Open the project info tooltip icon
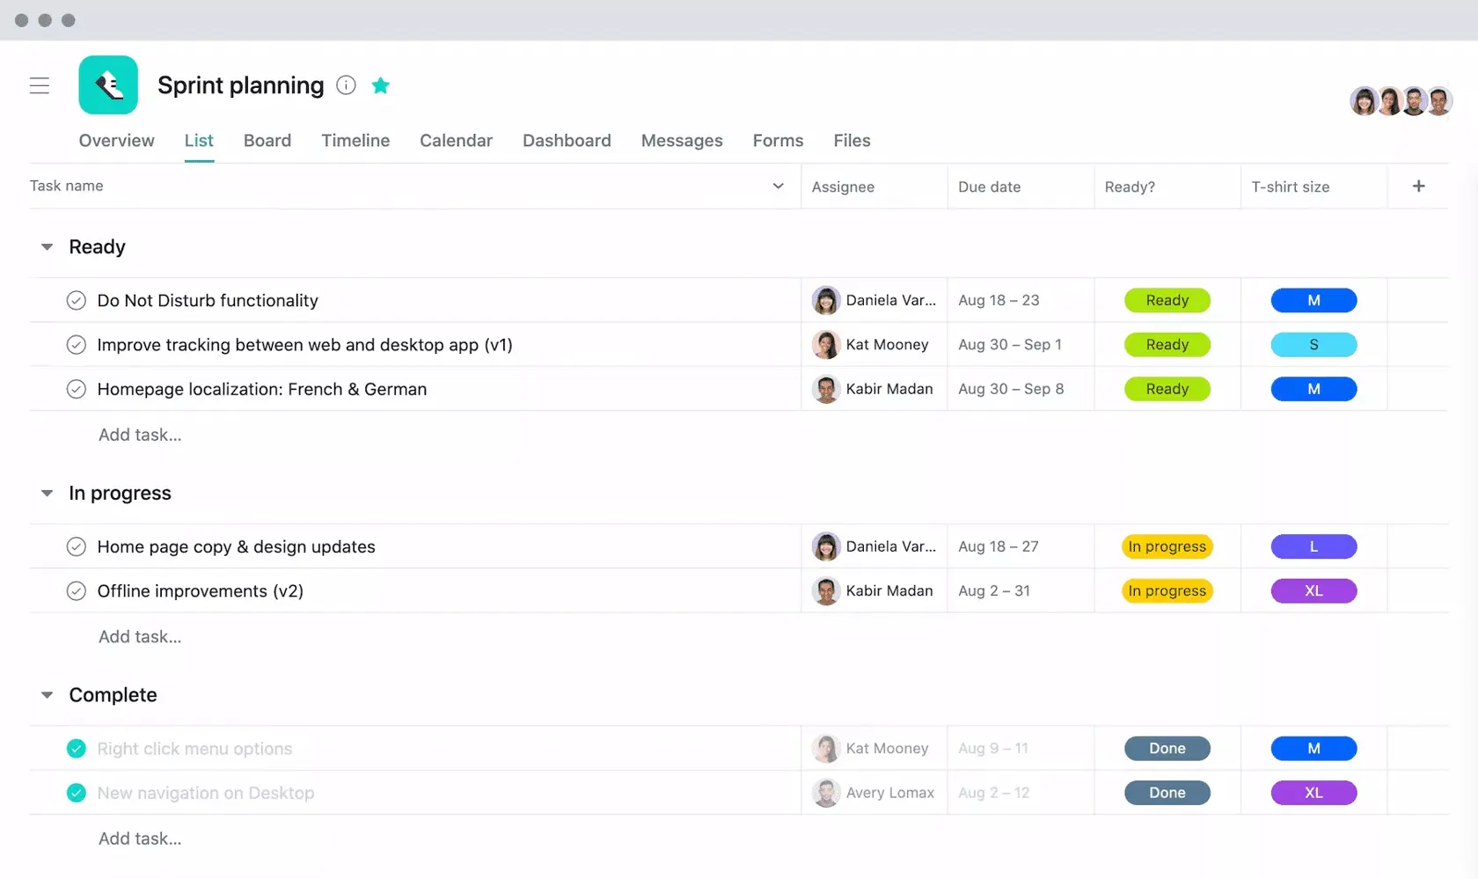This screenshot has width=1478, height=879. coord(346,85)
